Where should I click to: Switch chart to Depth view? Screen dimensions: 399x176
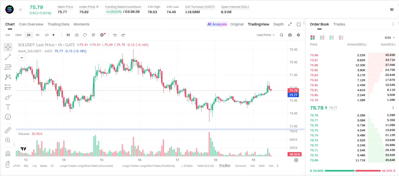(278, 24)
